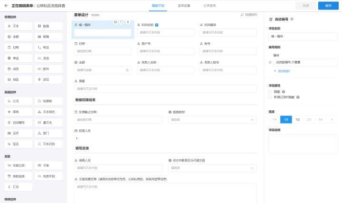Add a 地区 region control
Viewport: 342px width, 203px height.
click(19, 80)
